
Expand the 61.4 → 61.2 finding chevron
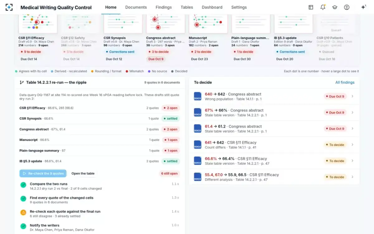tap(352, 129)
